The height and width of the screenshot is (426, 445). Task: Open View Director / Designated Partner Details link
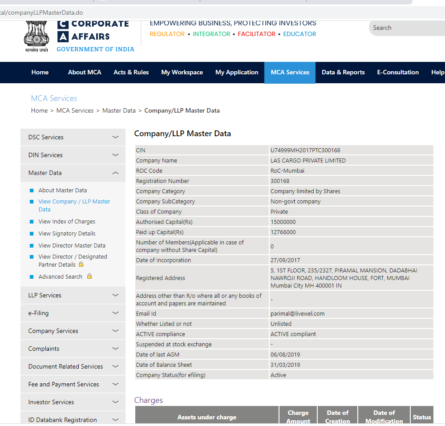point(73,260)
